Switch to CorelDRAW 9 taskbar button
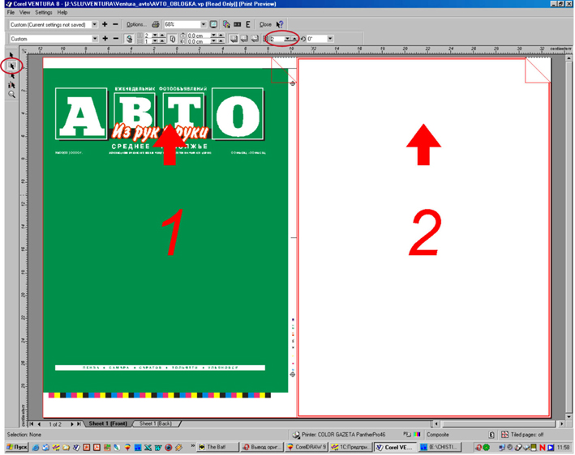The width and height of the screenshot is (575, 455). (x=307, y=447)
